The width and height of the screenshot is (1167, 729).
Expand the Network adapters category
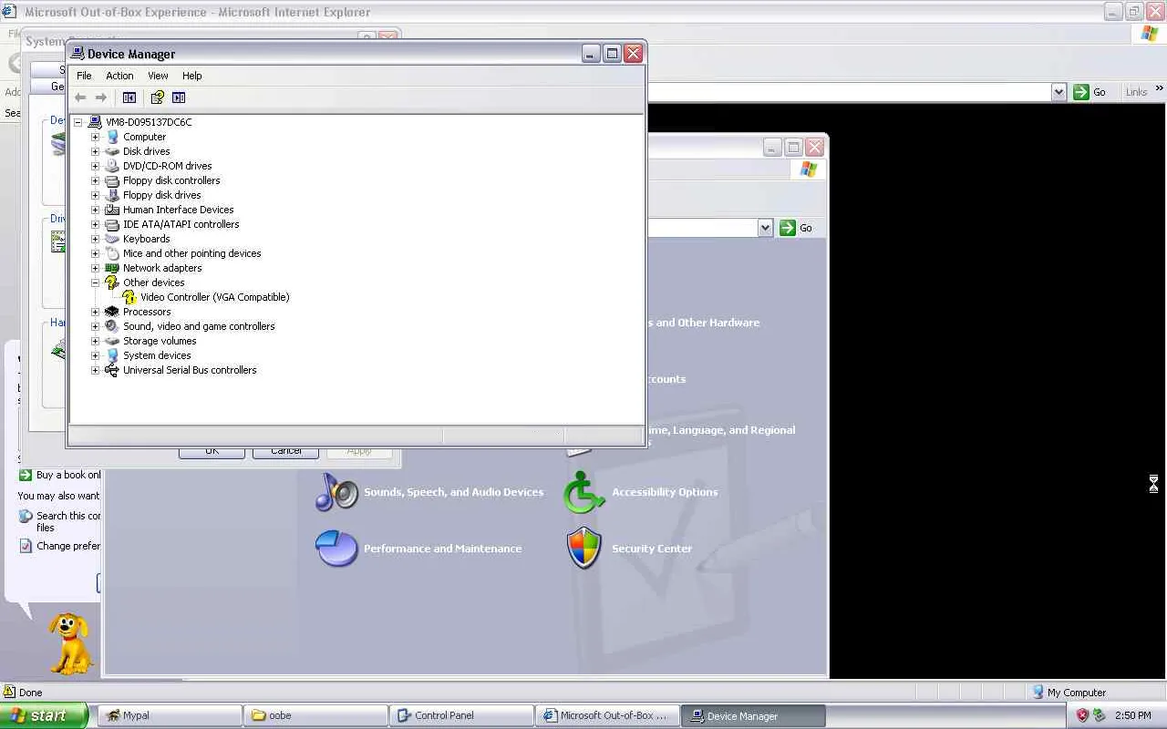pos(95,268)
